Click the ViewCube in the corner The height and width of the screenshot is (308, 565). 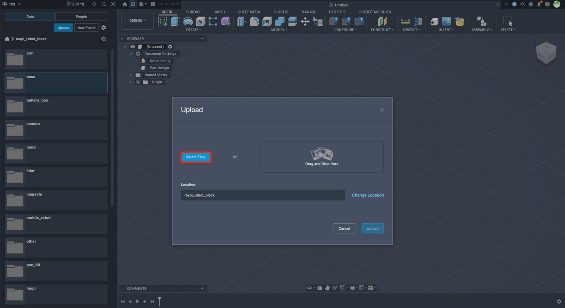point(546,53)
